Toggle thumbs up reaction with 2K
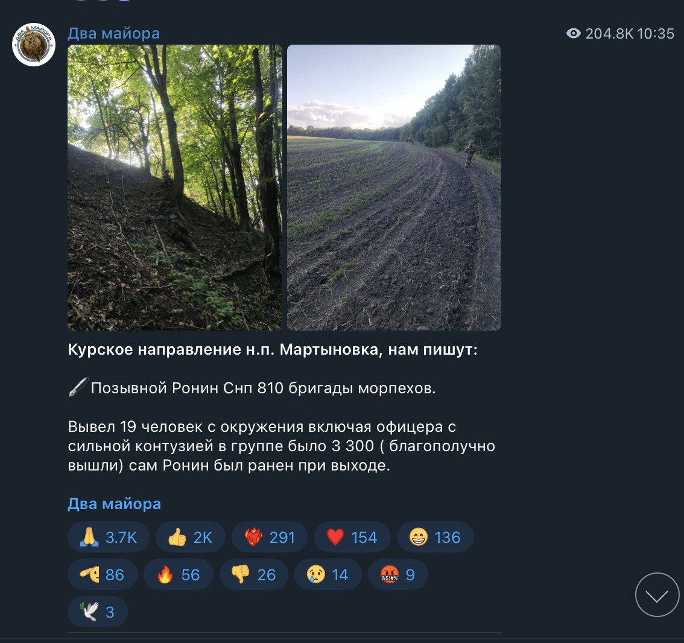Screen dimensions: 684x643 (191, 537)
